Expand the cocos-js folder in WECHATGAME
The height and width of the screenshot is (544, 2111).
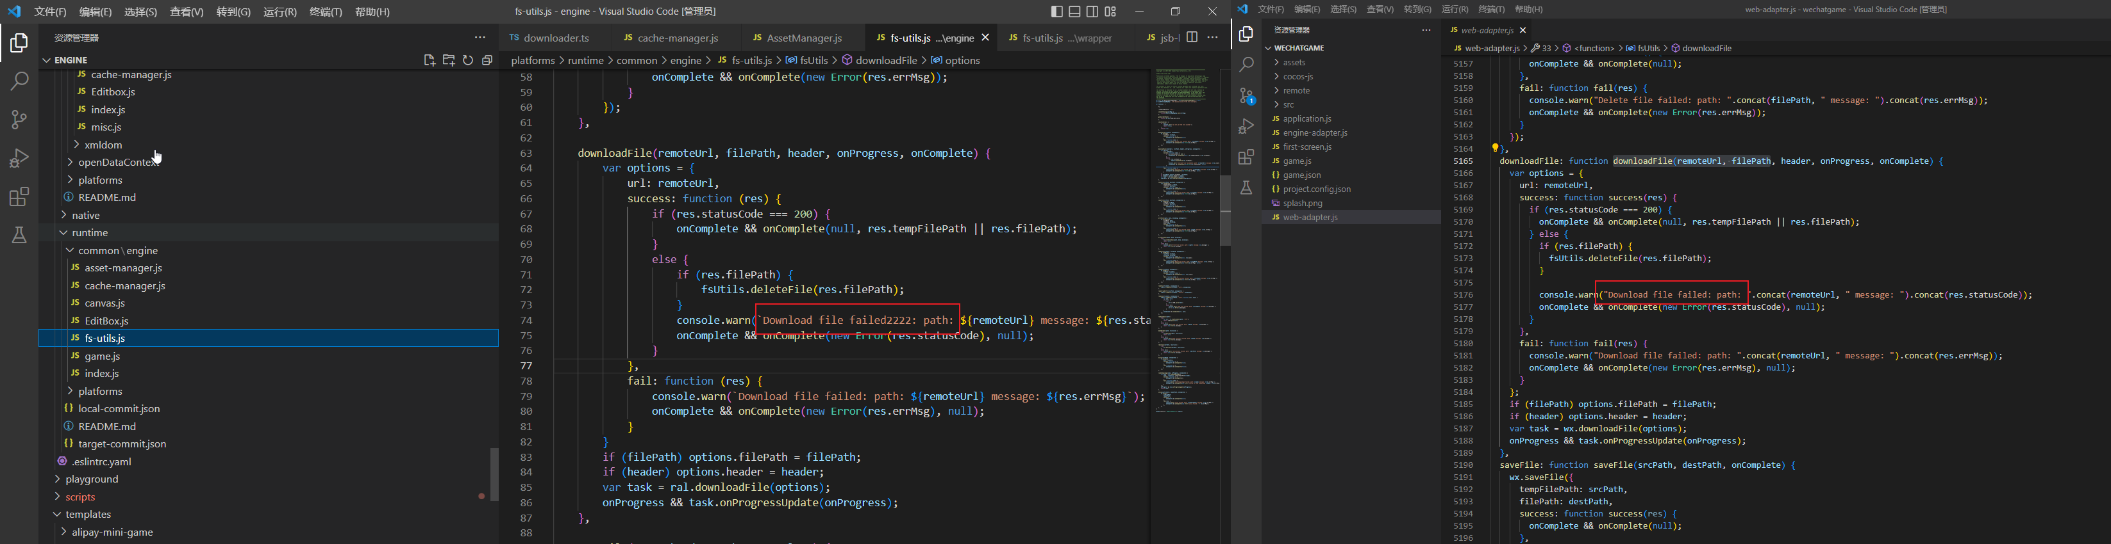click(1297, 77)
